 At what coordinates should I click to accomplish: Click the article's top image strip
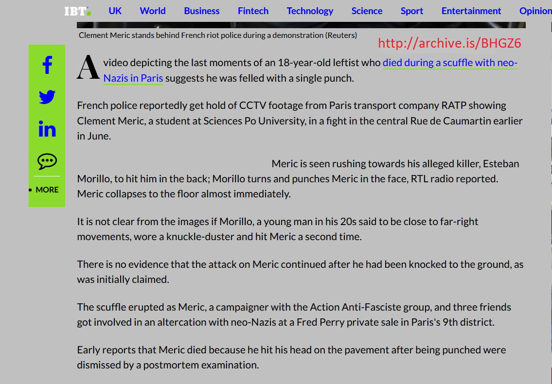point(301,25)
